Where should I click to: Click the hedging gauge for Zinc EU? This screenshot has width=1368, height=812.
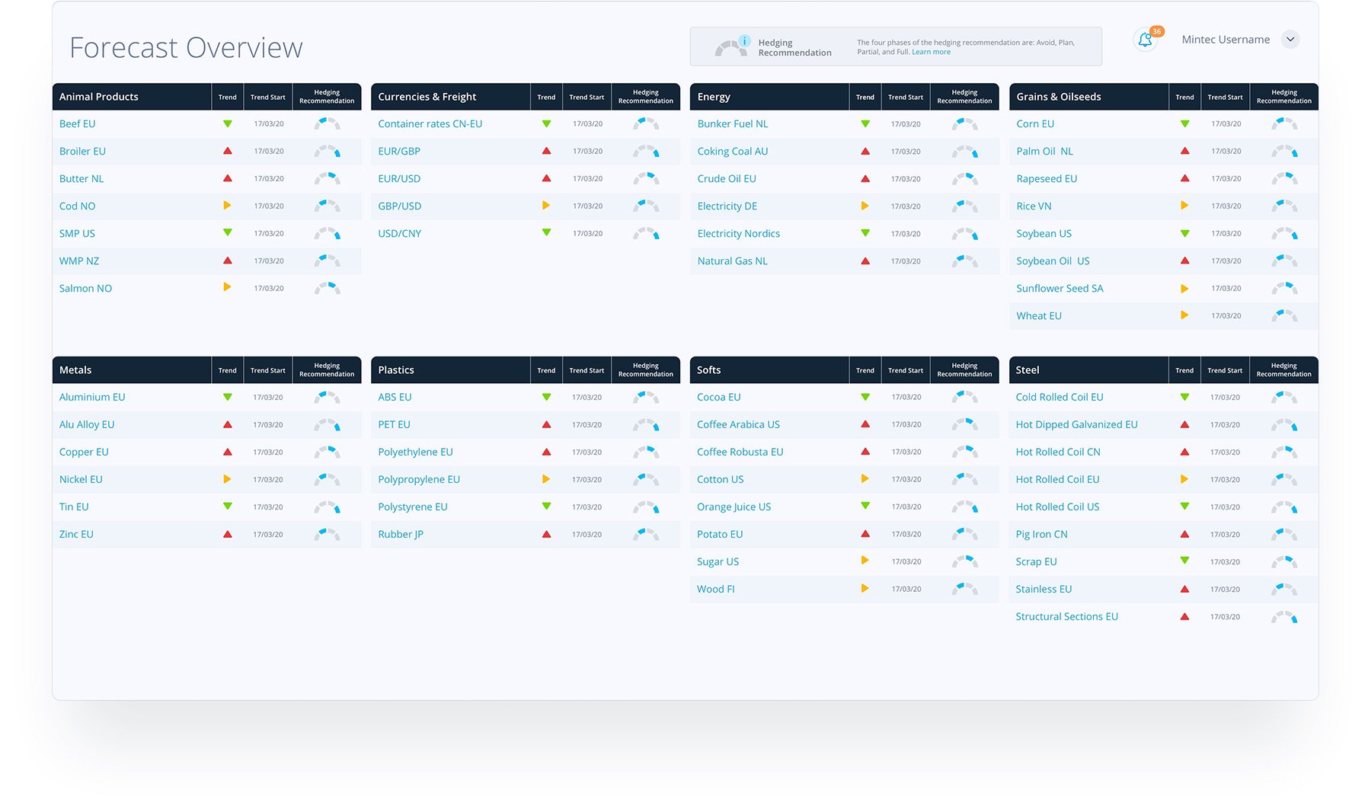[x=327, y=534]
